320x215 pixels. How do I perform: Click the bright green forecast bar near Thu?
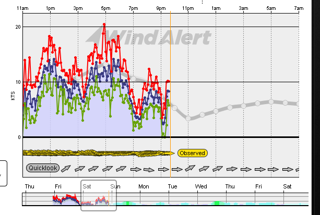pos(217,203)
